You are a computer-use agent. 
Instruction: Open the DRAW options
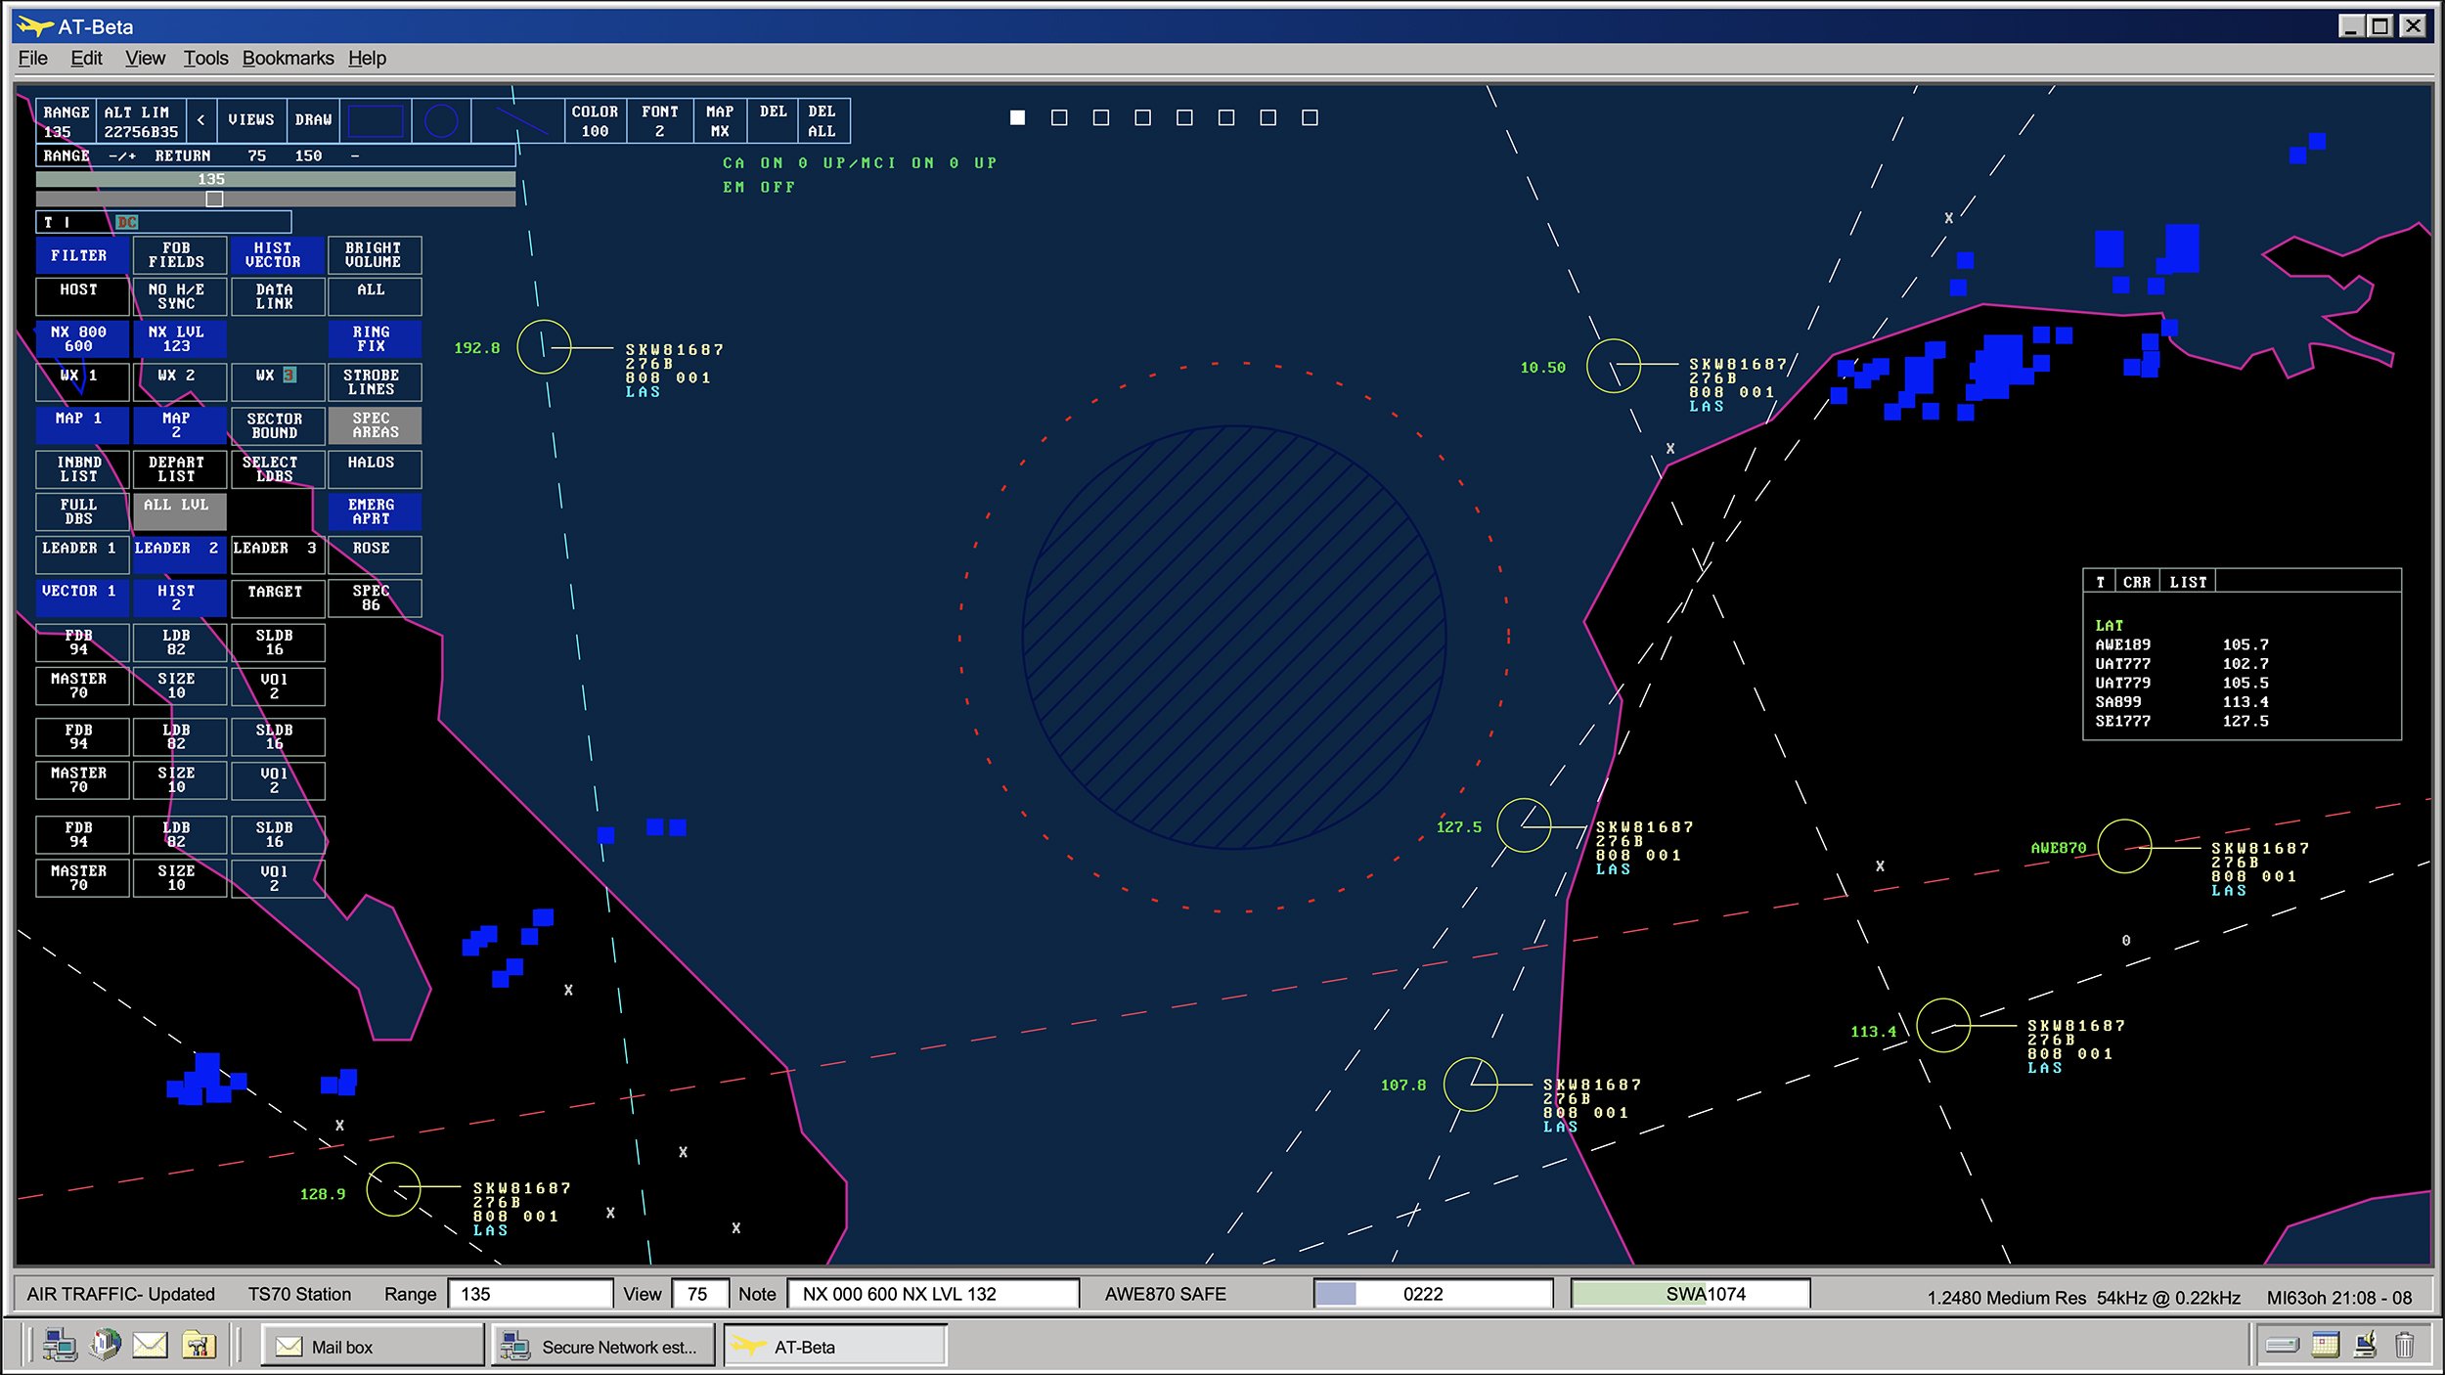(311, 119)
